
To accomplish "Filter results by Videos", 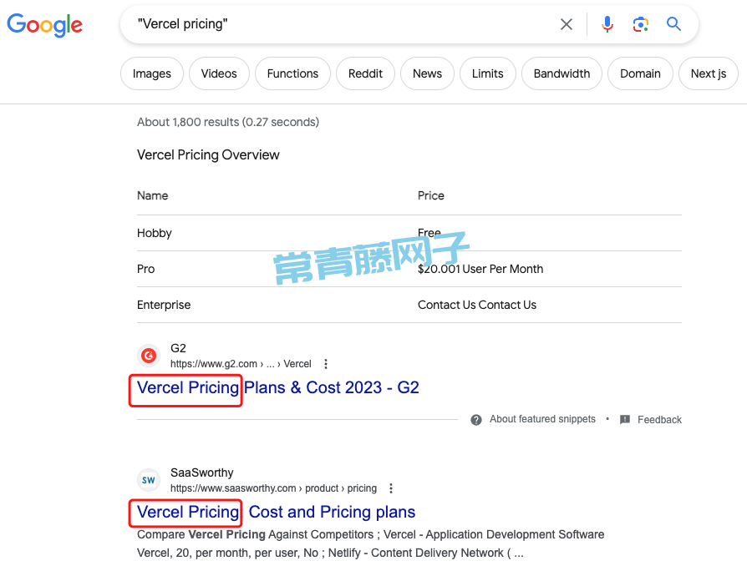I will (x=219, y=73).
